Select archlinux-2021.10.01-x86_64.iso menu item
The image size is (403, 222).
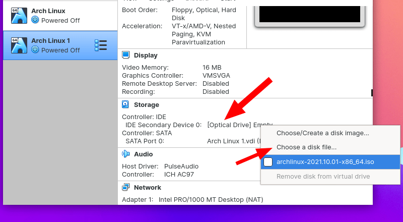click(325, 162)
